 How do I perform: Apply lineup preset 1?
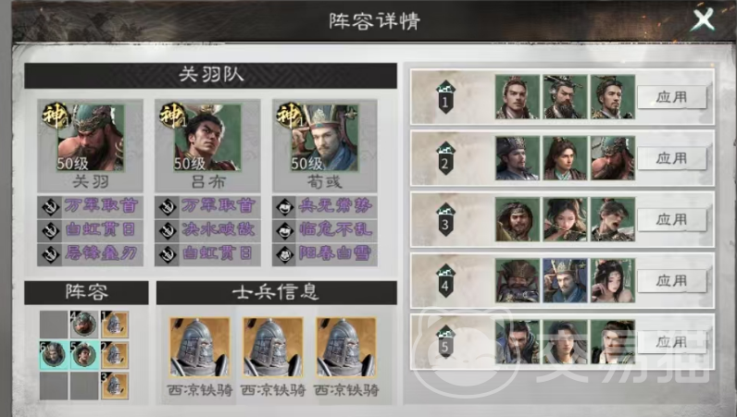[x=671, y=97]
